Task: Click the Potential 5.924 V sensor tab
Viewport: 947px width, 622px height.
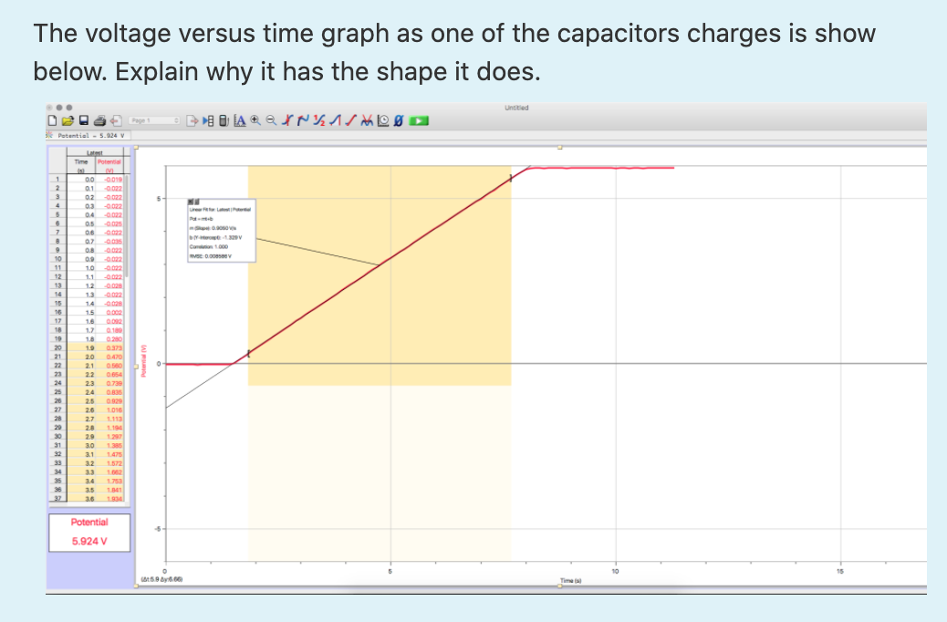Action: [91, 133]
